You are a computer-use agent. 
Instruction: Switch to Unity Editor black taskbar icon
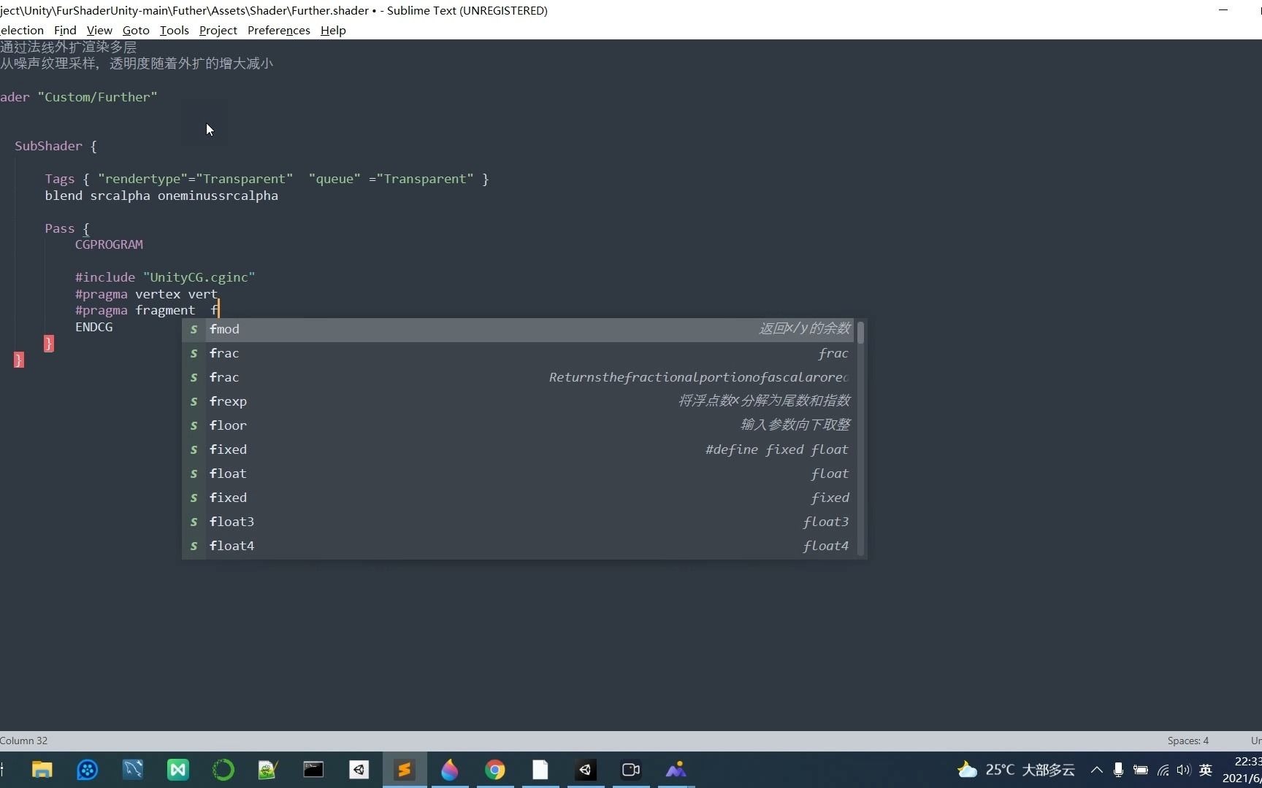585,770
